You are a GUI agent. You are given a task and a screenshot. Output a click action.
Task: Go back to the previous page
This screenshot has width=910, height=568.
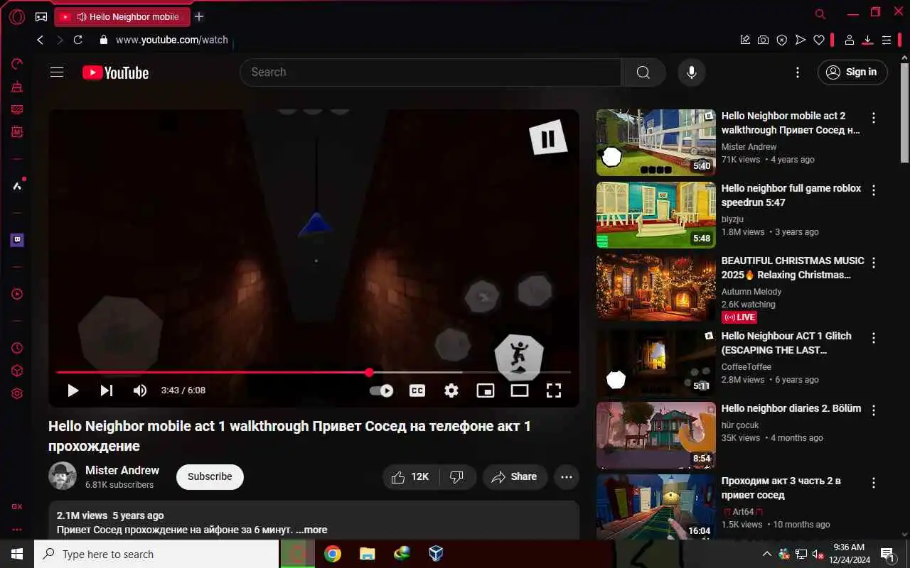click(41, 40)
